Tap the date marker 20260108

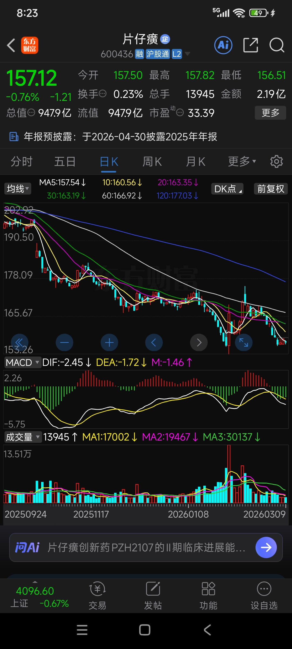[188, 514]
